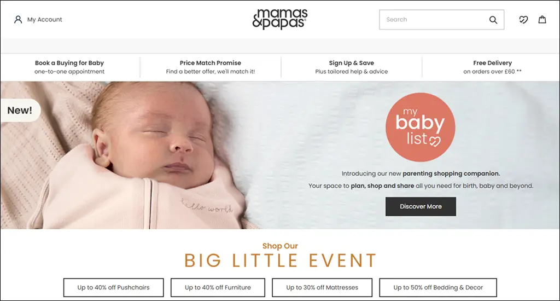The image size is (560, 301).
Task: Select Sign Up & Save
Action: pyautogui.click(x=352, y=67)
